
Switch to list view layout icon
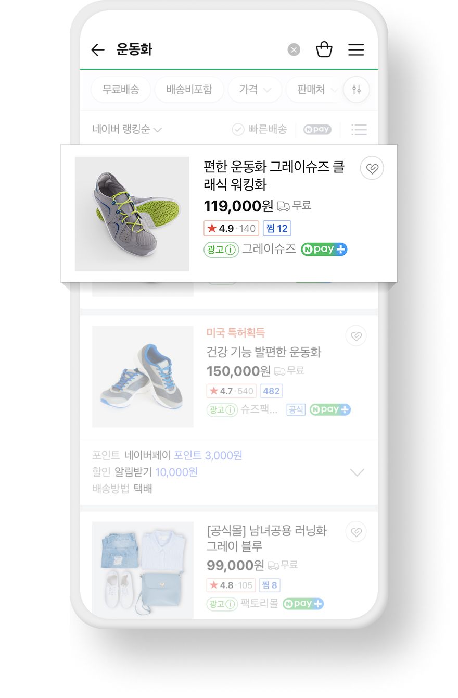(359, 130)
